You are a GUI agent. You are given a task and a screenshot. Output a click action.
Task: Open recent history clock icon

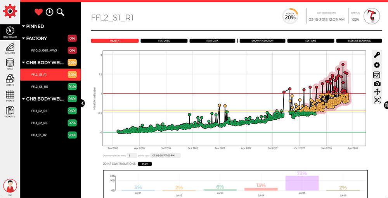pyautogui.click(x=49, y=12)
